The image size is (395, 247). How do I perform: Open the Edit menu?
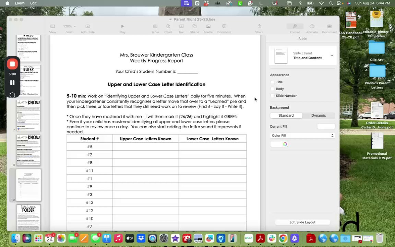pyautogui.click(x=33, y=3)
